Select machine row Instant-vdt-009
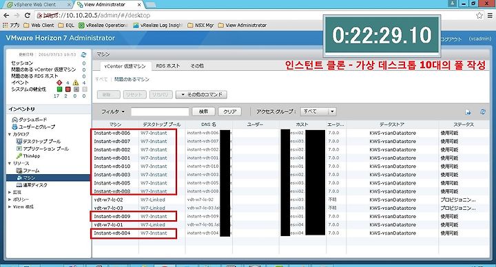 pos(291,217)
